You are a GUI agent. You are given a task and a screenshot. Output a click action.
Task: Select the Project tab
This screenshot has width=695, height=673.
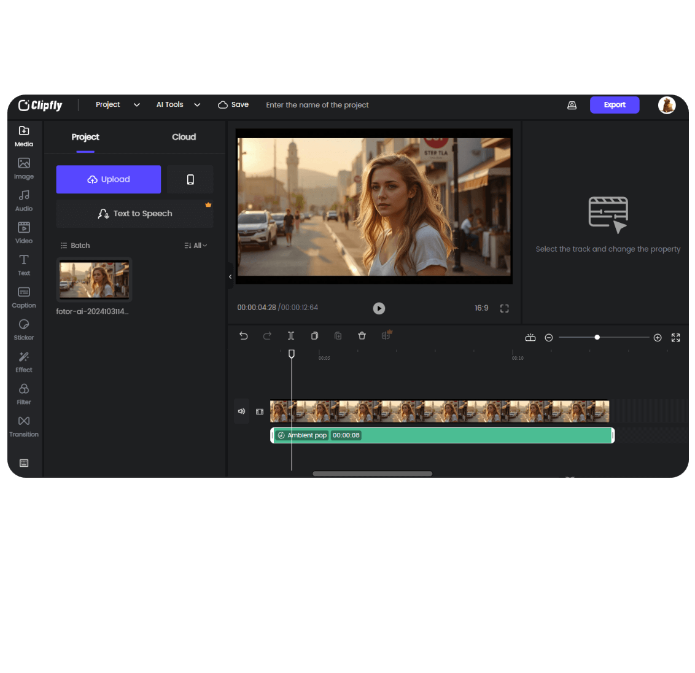coord(85,137)
